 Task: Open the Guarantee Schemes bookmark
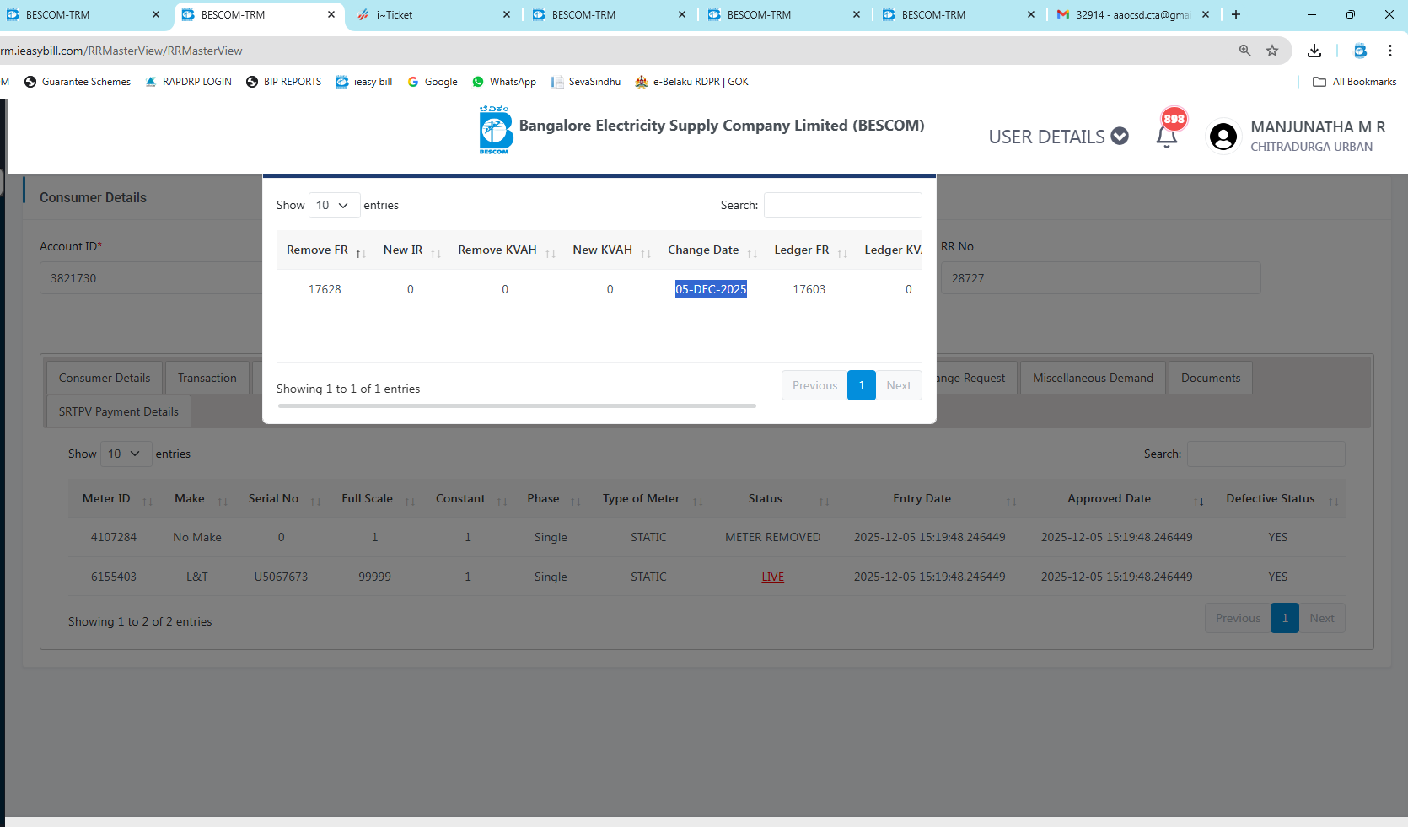78,82
